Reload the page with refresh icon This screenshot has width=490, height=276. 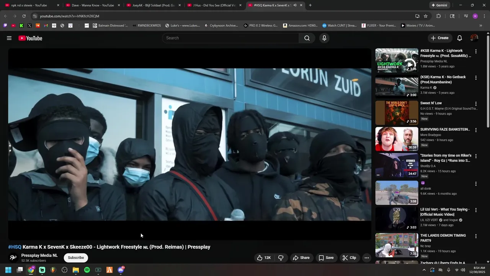click(24, 16)
